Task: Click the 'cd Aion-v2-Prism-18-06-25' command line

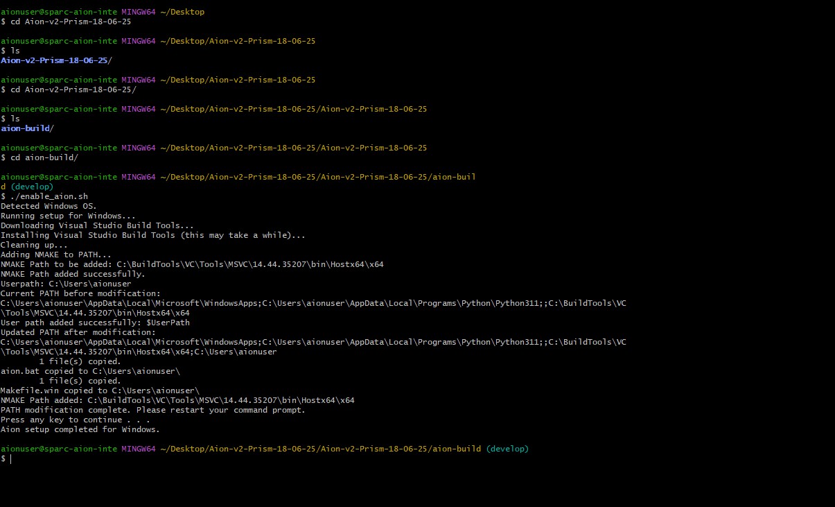Action: [68, 22]
